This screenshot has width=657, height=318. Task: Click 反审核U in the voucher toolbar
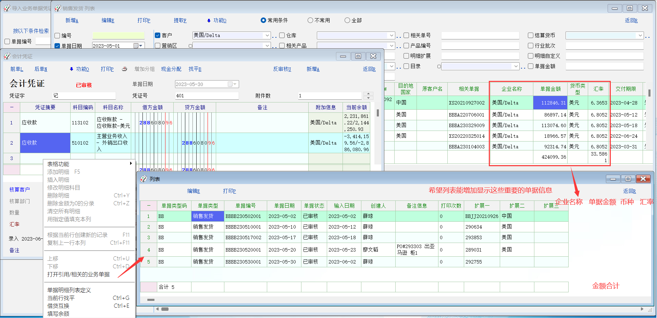[x=282, y=69]
